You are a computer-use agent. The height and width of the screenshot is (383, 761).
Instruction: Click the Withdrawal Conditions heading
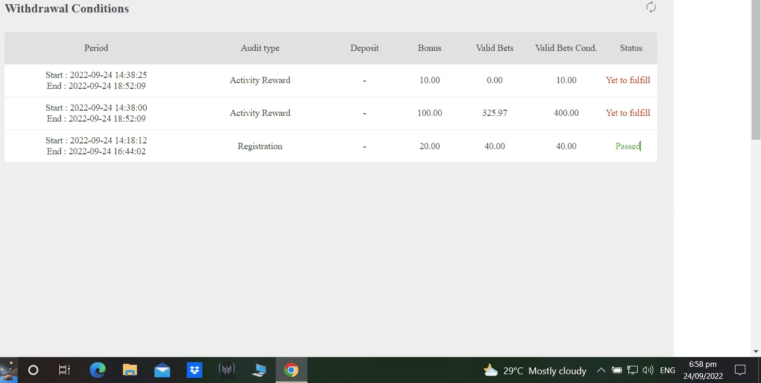click(x=67, y=8)
